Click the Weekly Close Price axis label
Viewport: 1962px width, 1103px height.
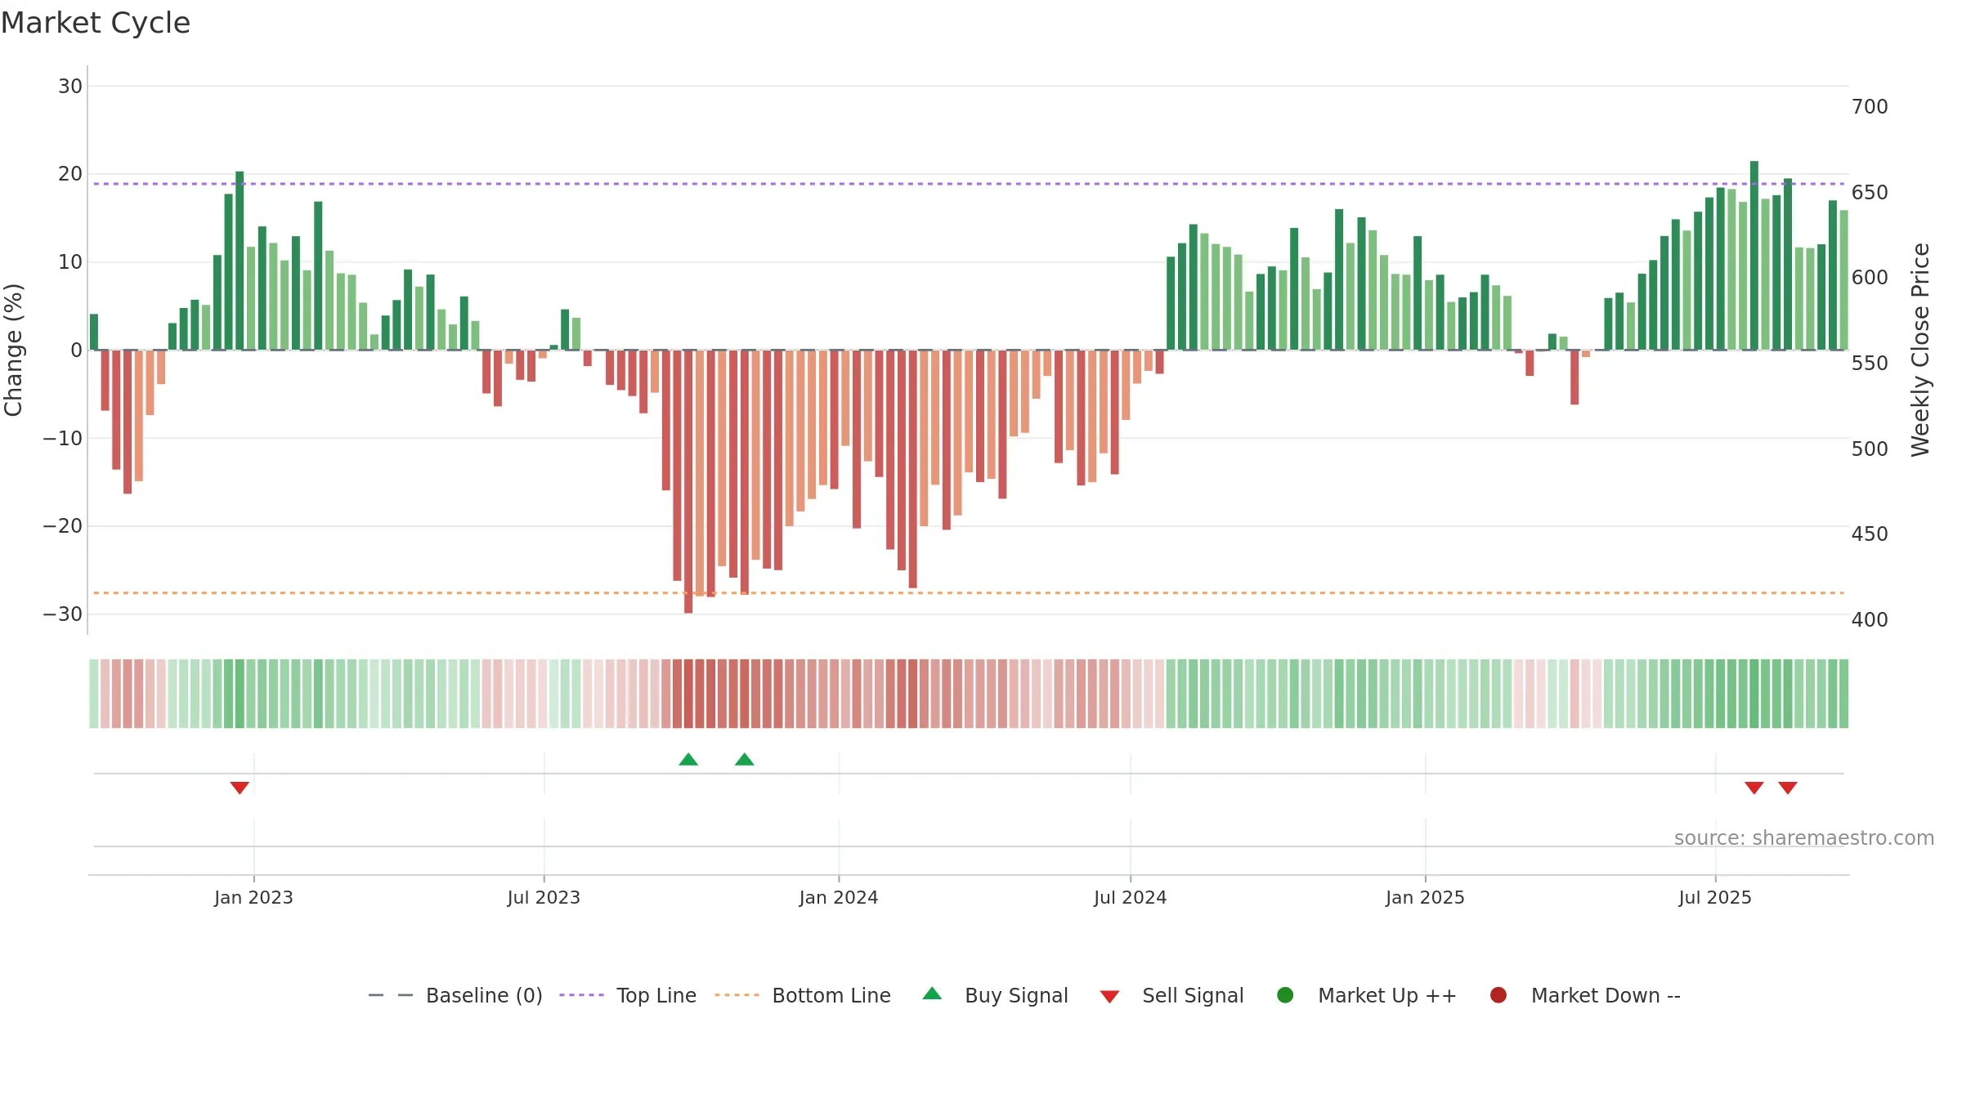(x=1920, y=350)
